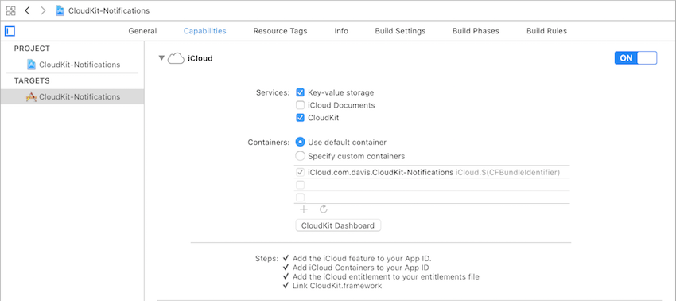Open the Info tab
The height and width of the screenshot is (301, 676).
click(341, 31)
